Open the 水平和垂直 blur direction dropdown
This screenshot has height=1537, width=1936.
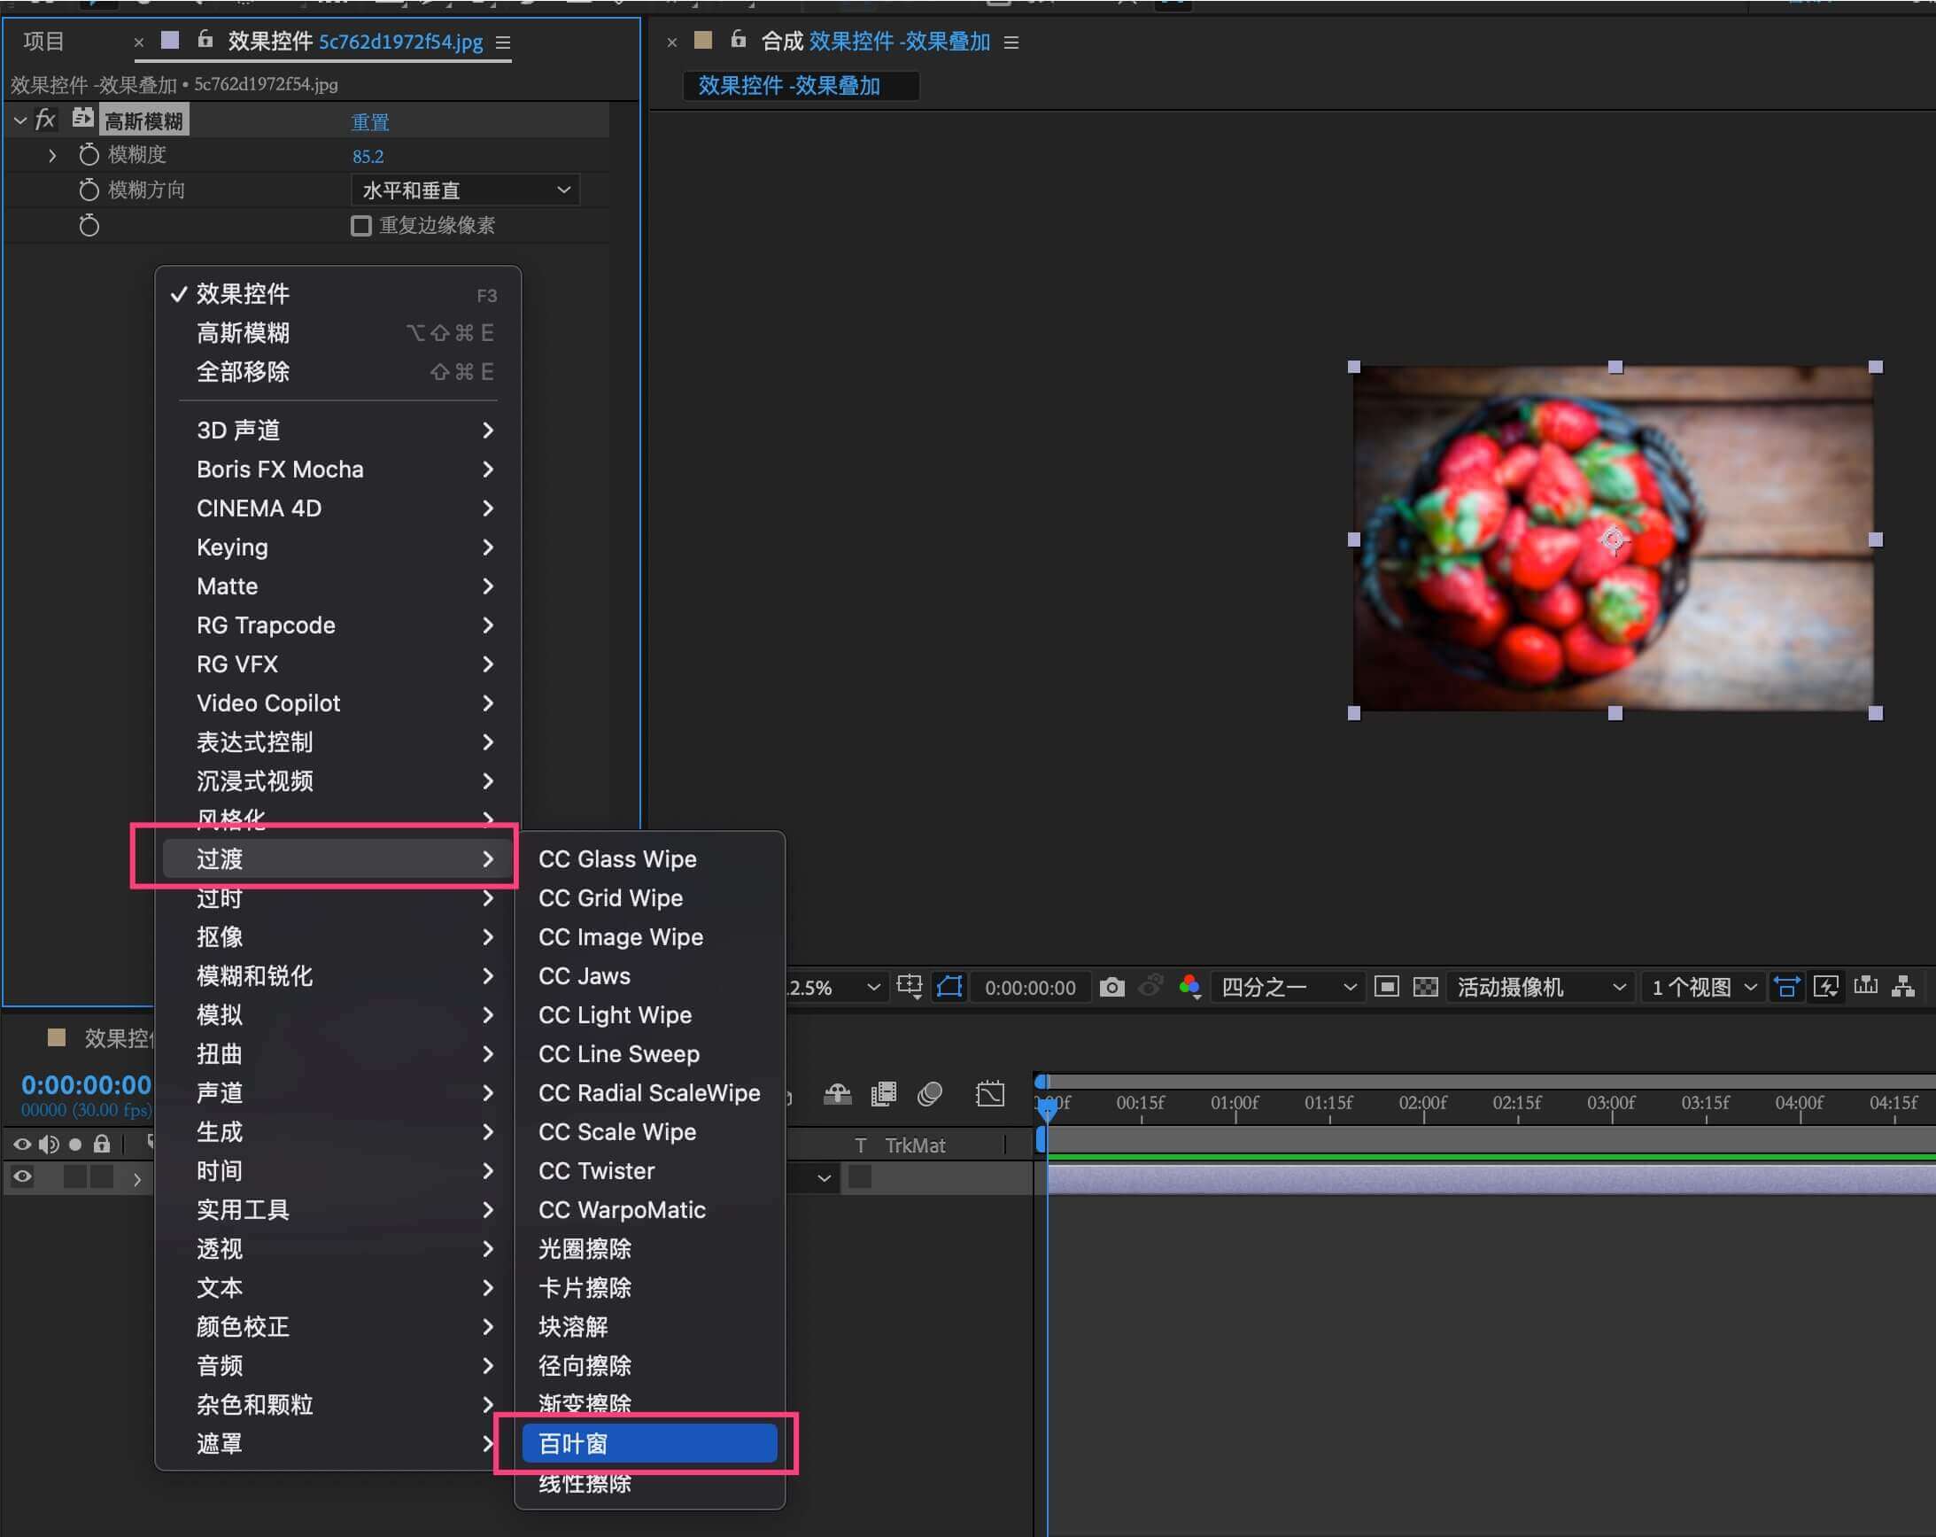464,190
